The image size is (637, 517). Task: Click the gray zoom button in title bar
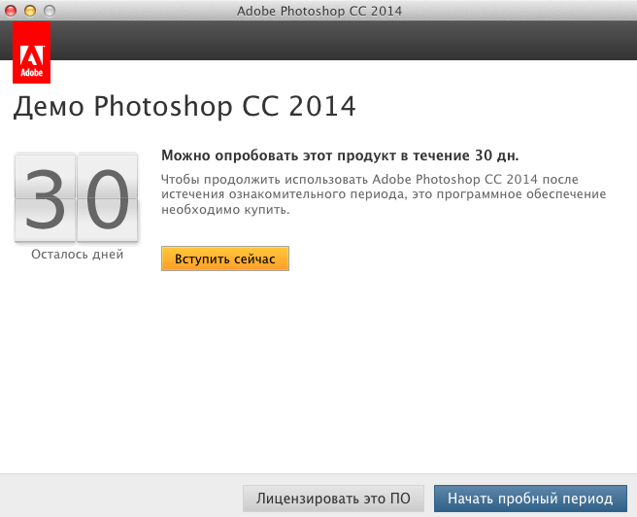tap(50, 11)
